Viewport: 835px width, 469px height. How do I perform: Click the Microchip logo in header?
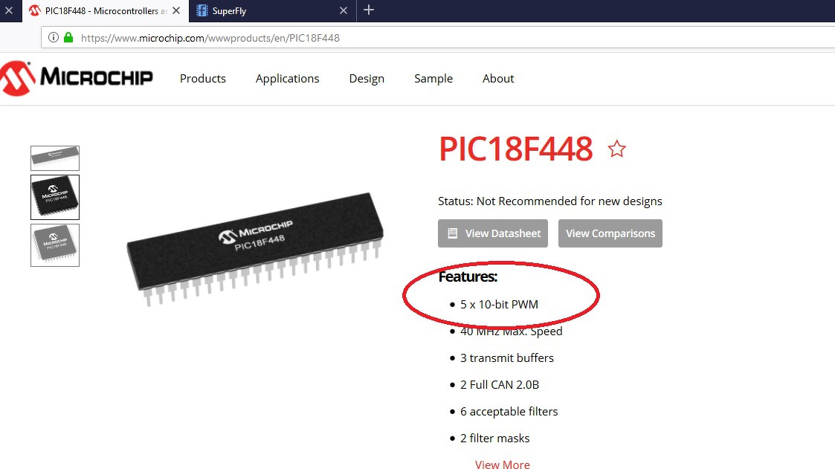77,78
